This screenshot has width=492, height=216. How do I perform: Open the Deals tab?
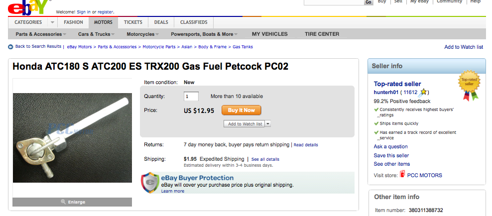point(161,22)
